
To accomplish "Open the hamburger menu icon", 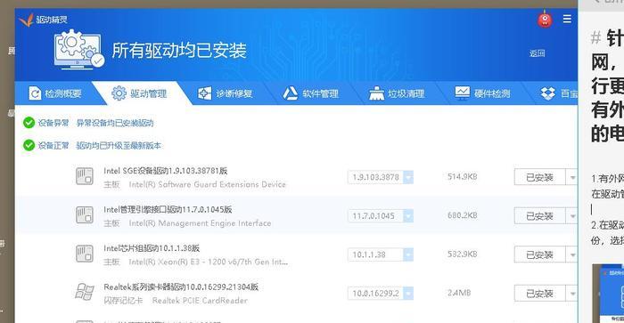I will click(567, 19).
